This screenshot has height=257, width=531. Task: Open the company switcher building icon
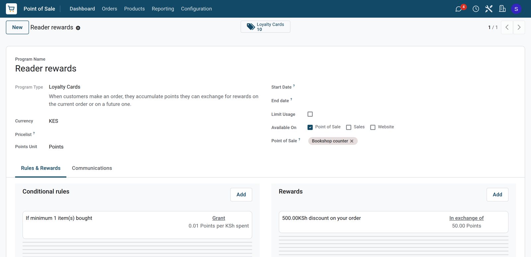click(x=502, y=9)
